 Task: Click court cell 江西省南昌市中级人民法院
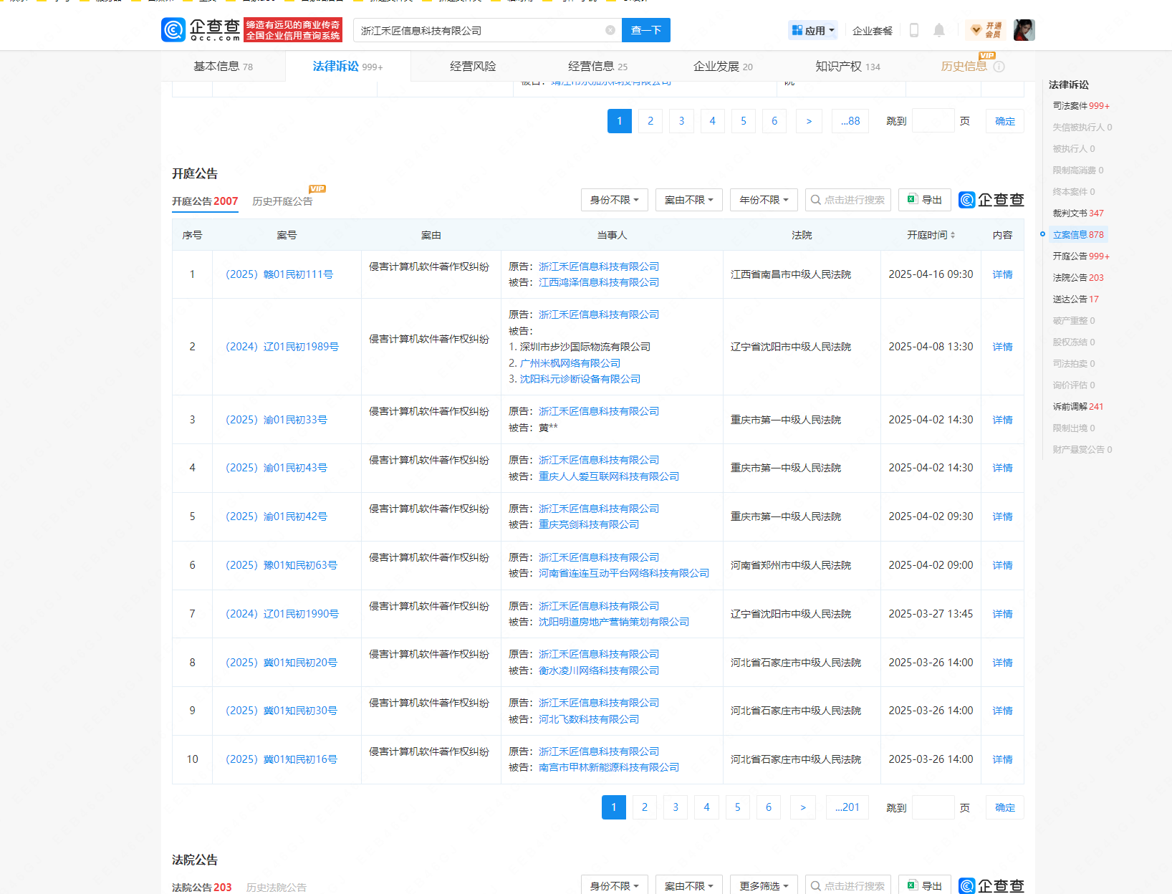pos(791,274)
